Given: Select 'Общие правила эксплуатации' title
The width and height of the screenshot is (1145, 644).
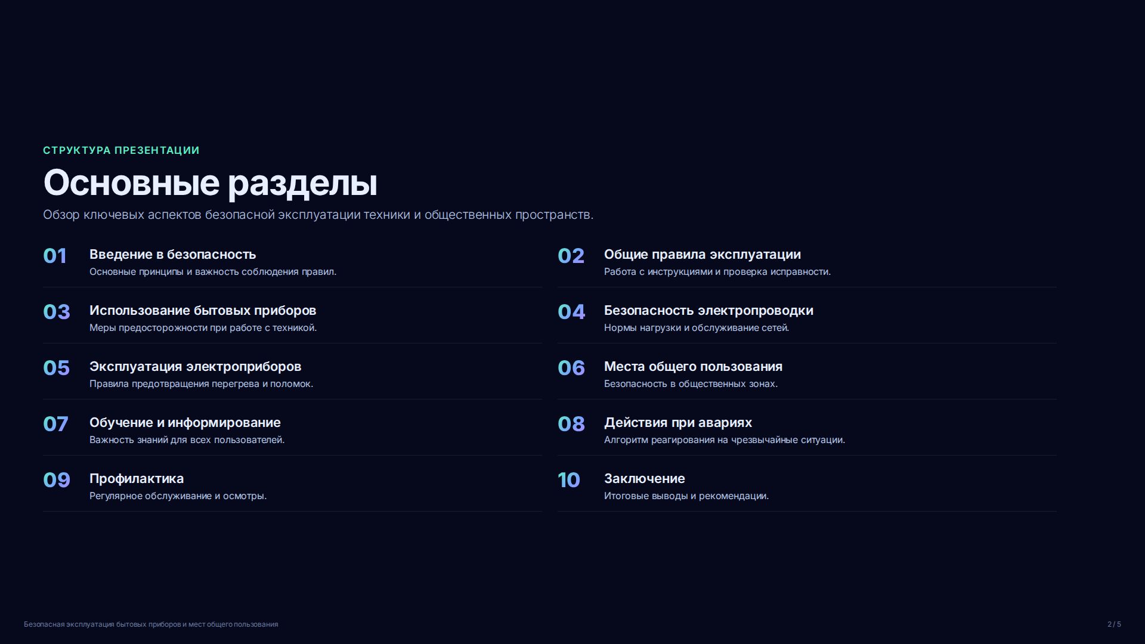Looking at the screenshot, I should 703,255.
